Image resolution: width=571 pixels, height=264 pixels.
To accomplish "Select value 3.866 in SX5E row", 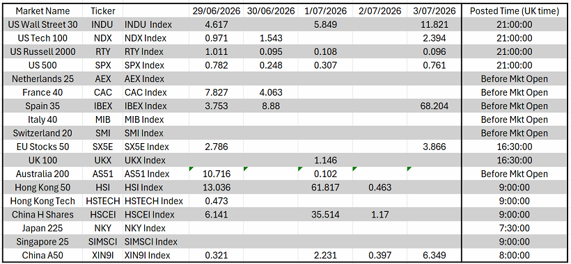I will [x=434, y=147].
